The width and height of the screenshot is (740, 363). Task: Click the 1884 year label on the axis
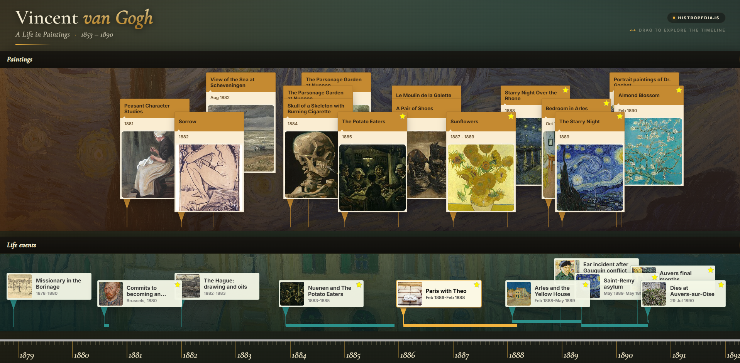click(299, 355)
